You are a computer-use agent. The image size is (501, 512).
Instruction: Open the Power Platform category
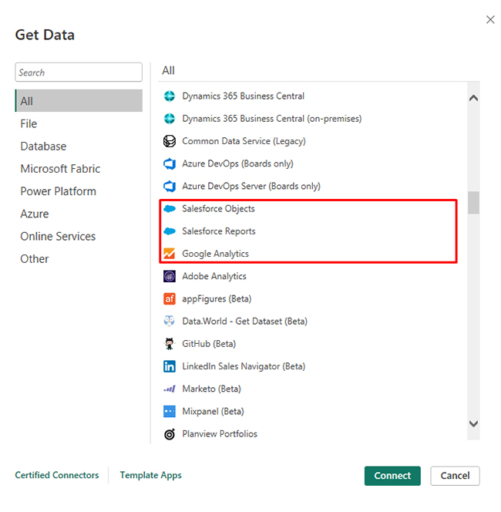coord(79,191)
